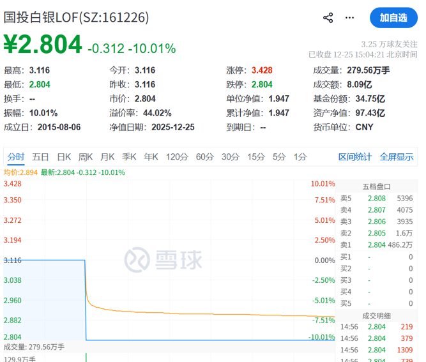Screen dimensions: 426x362
Task: Select the 15分 interval
Action: pyautogui.click(x=255, y=156)
